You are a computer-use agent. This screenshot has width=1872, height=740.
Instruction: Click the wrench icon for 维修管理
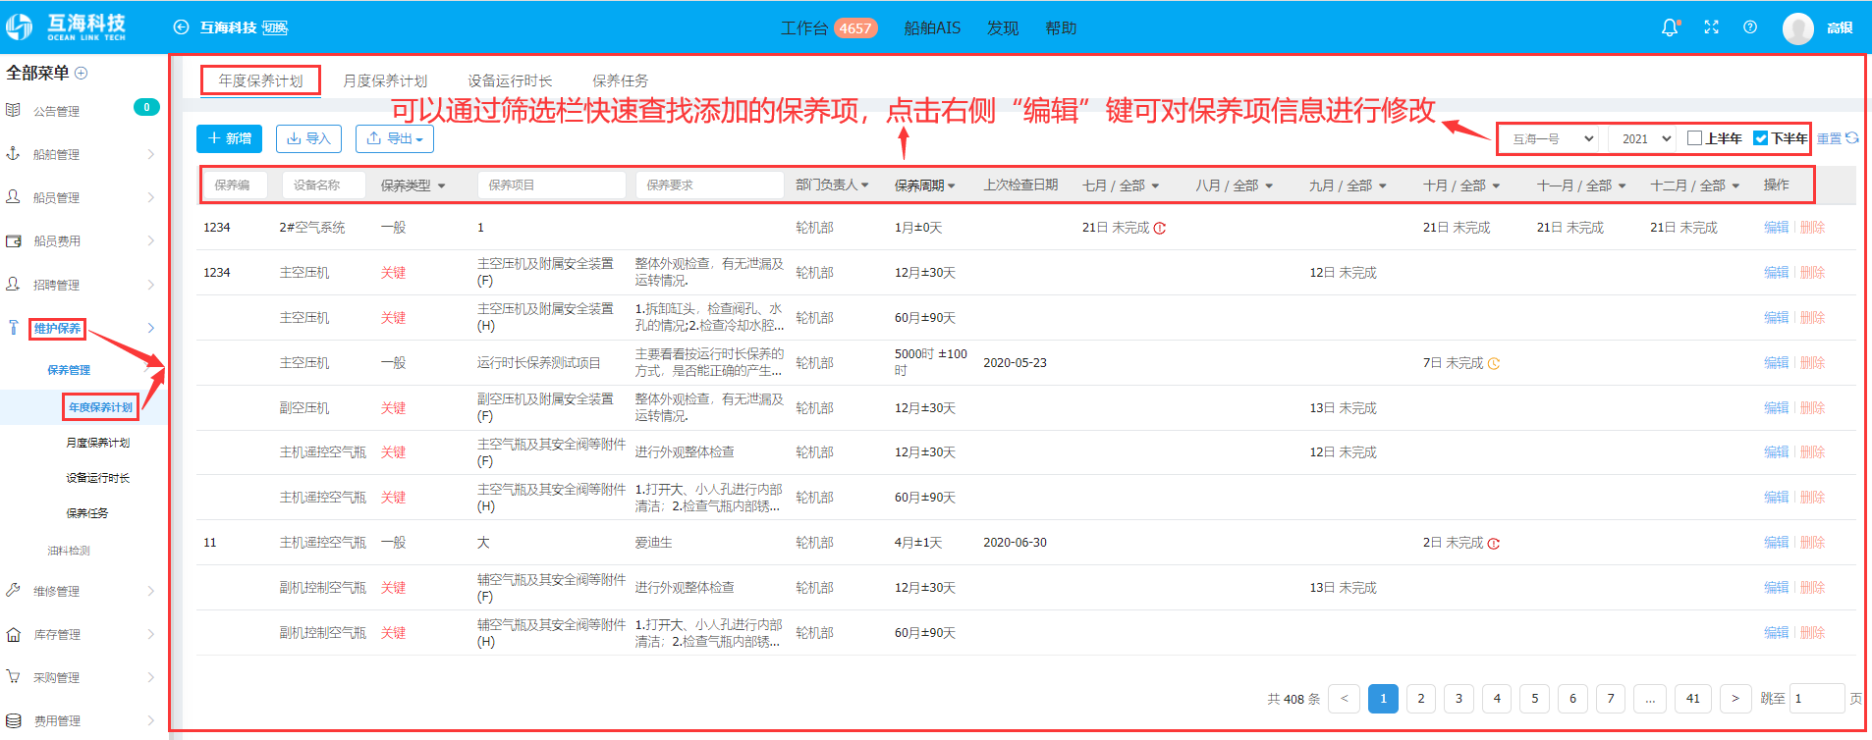(x=13, y=590)
